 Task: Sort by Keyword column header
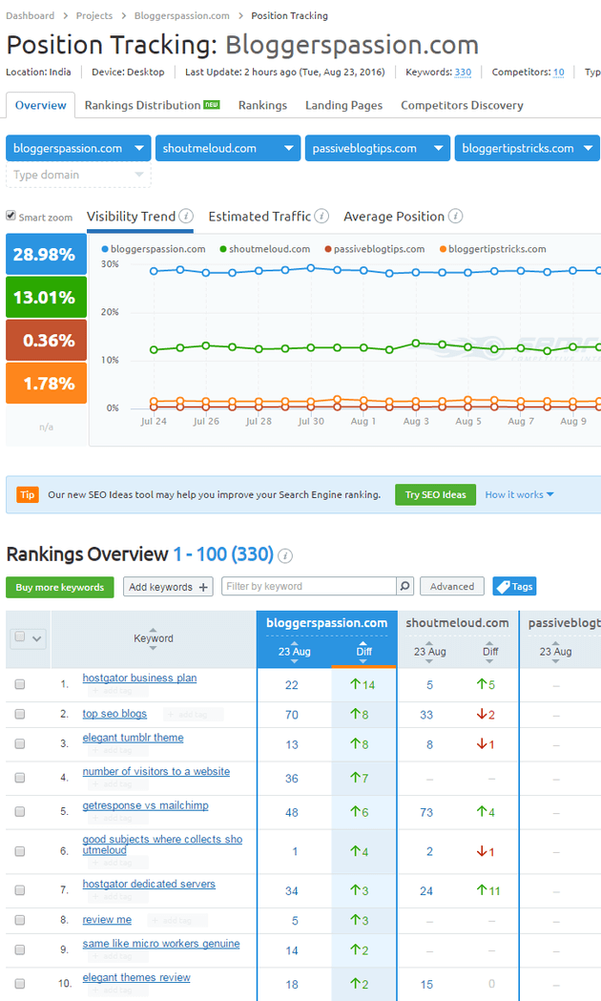coord(154,638)
